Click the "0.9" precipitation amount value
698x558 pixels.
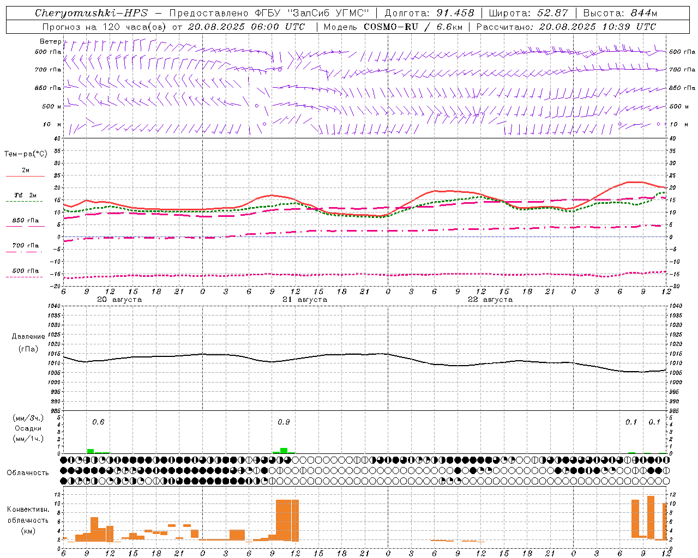[284, 422]
